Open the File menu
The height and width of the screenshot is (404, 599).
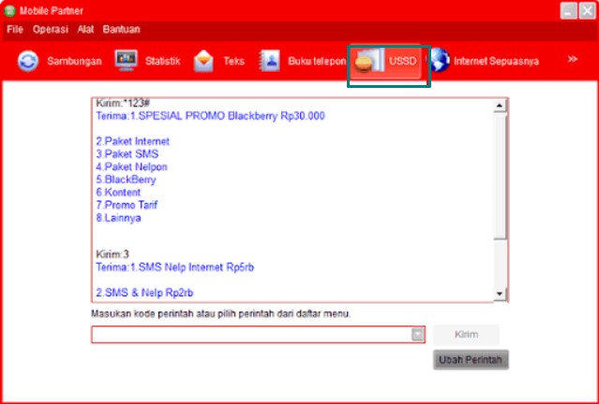(15, 29)
